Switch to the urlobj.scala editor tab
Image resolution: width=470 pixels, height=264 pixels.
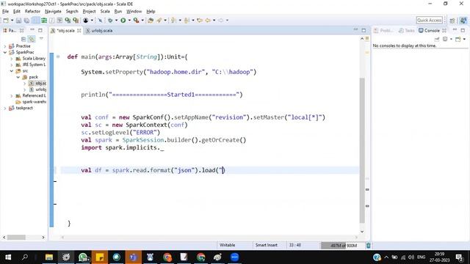(x=99, y=31)
